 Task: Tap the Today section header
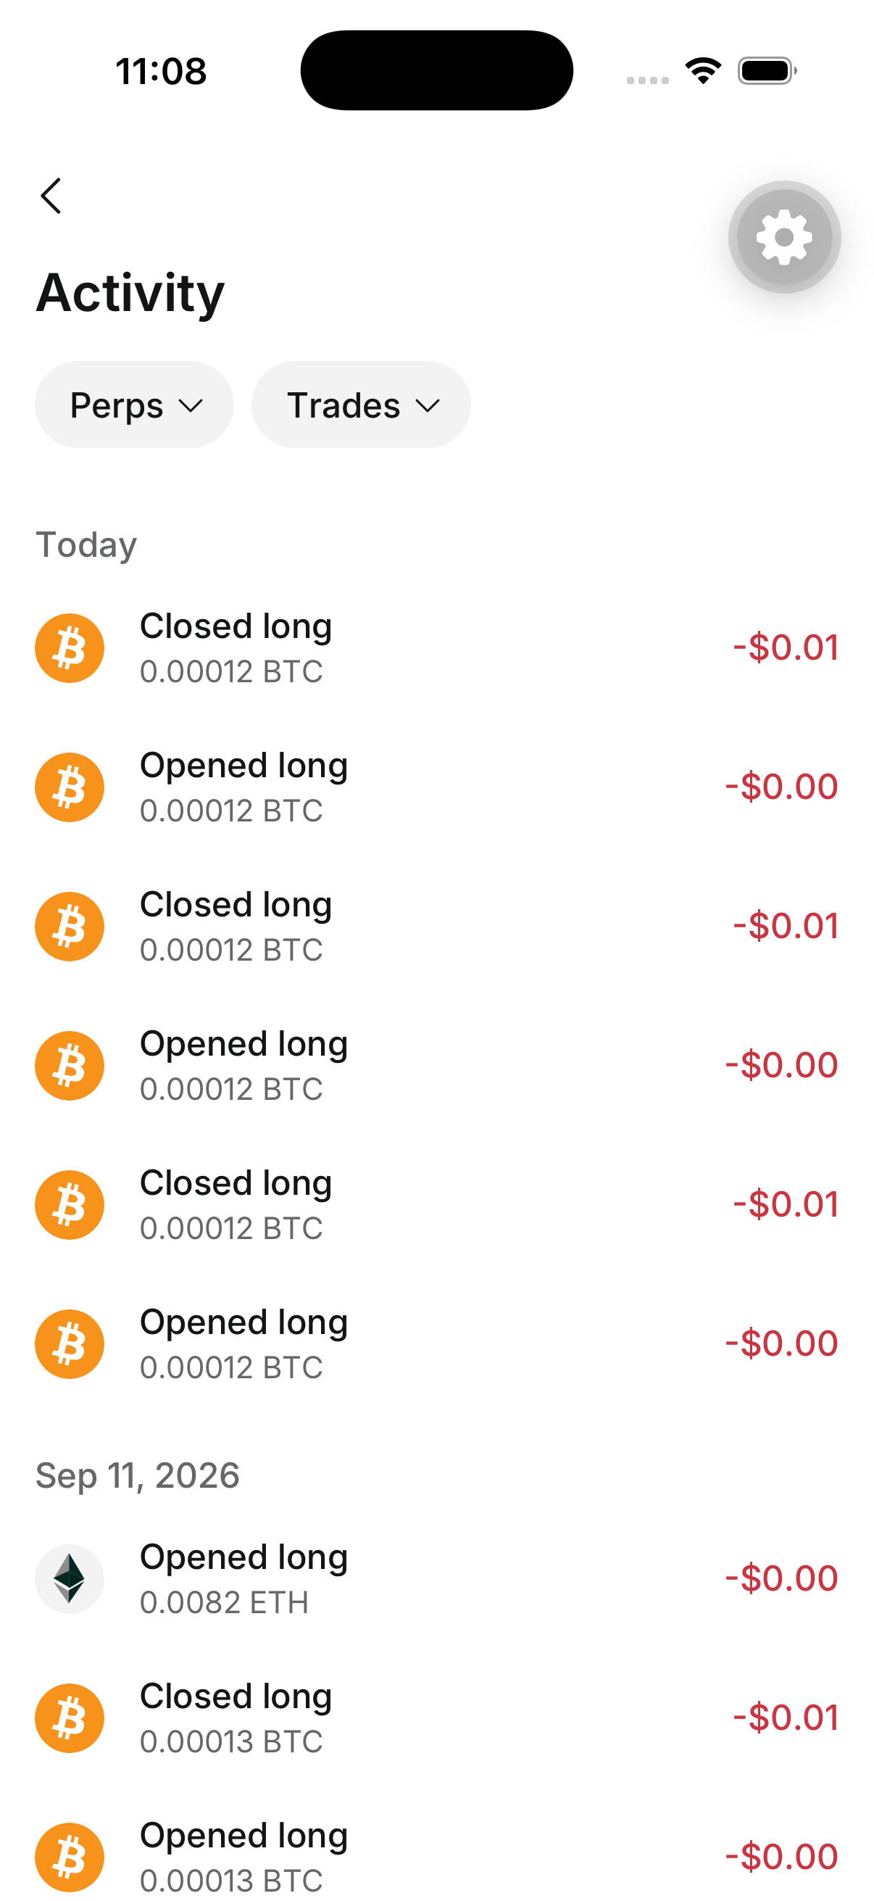point(86,545)
